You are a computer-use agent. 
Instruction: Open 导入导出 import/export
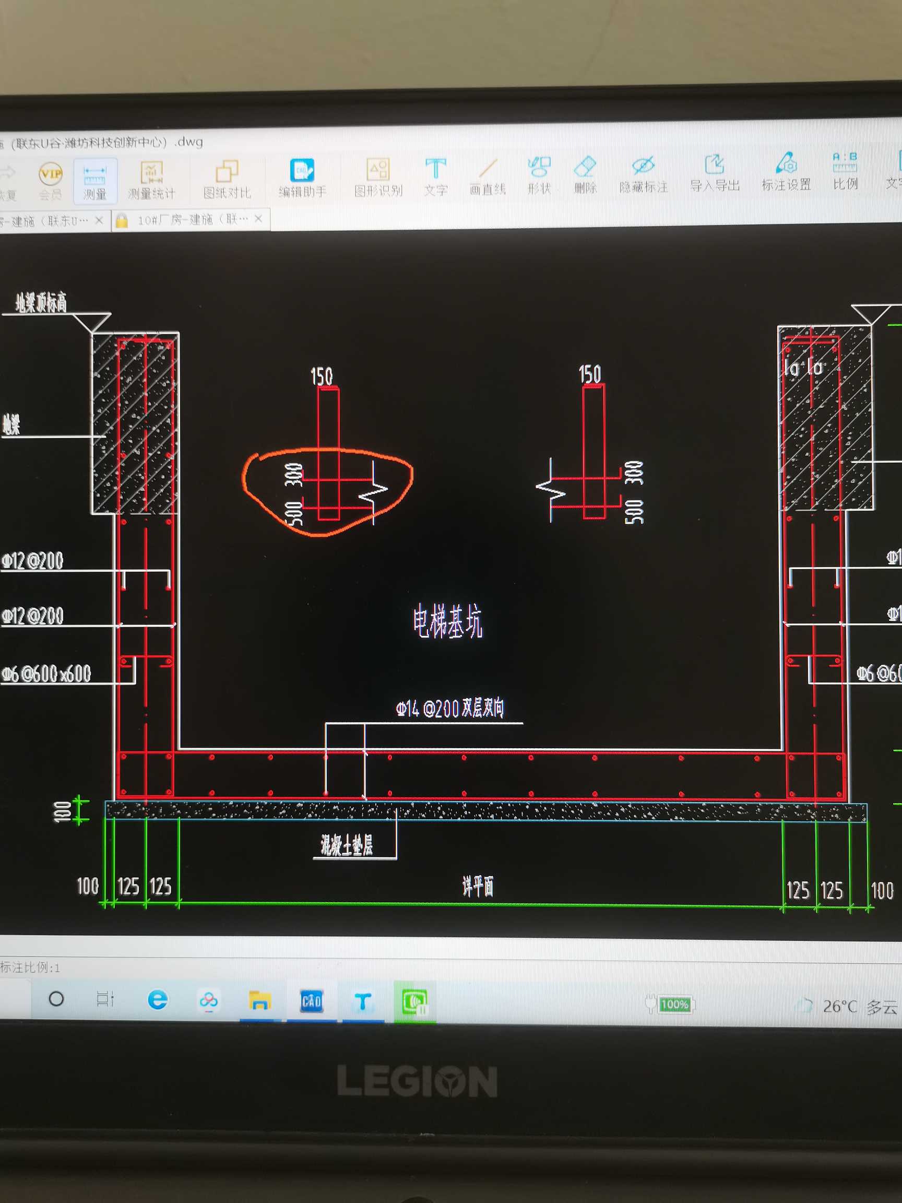(x=715, y=173)
